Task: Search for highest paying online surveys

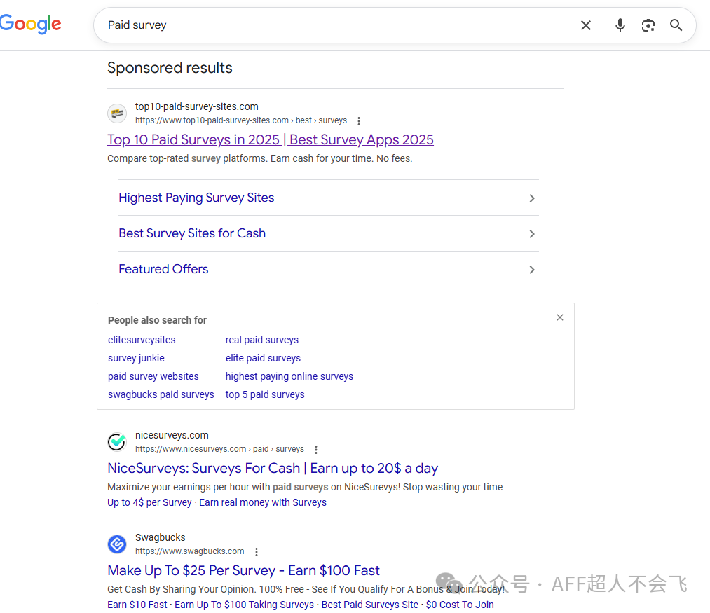Action: (x=289, y=376)
